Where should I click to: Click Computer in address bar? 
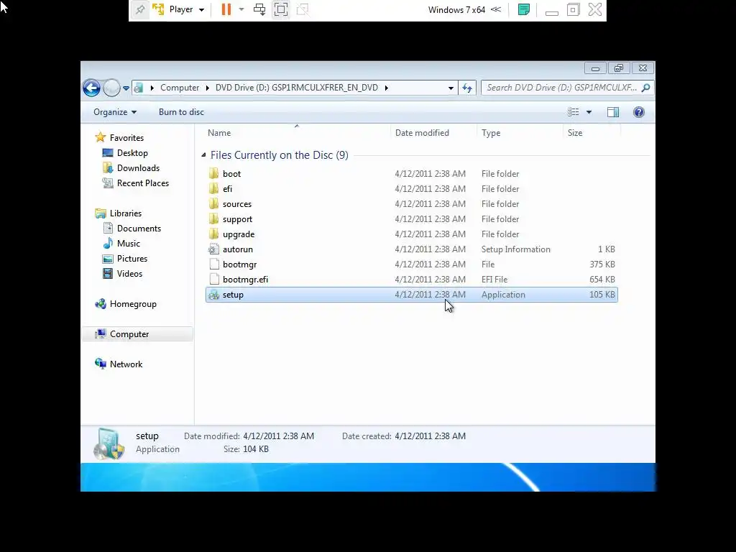coord(180,88)
